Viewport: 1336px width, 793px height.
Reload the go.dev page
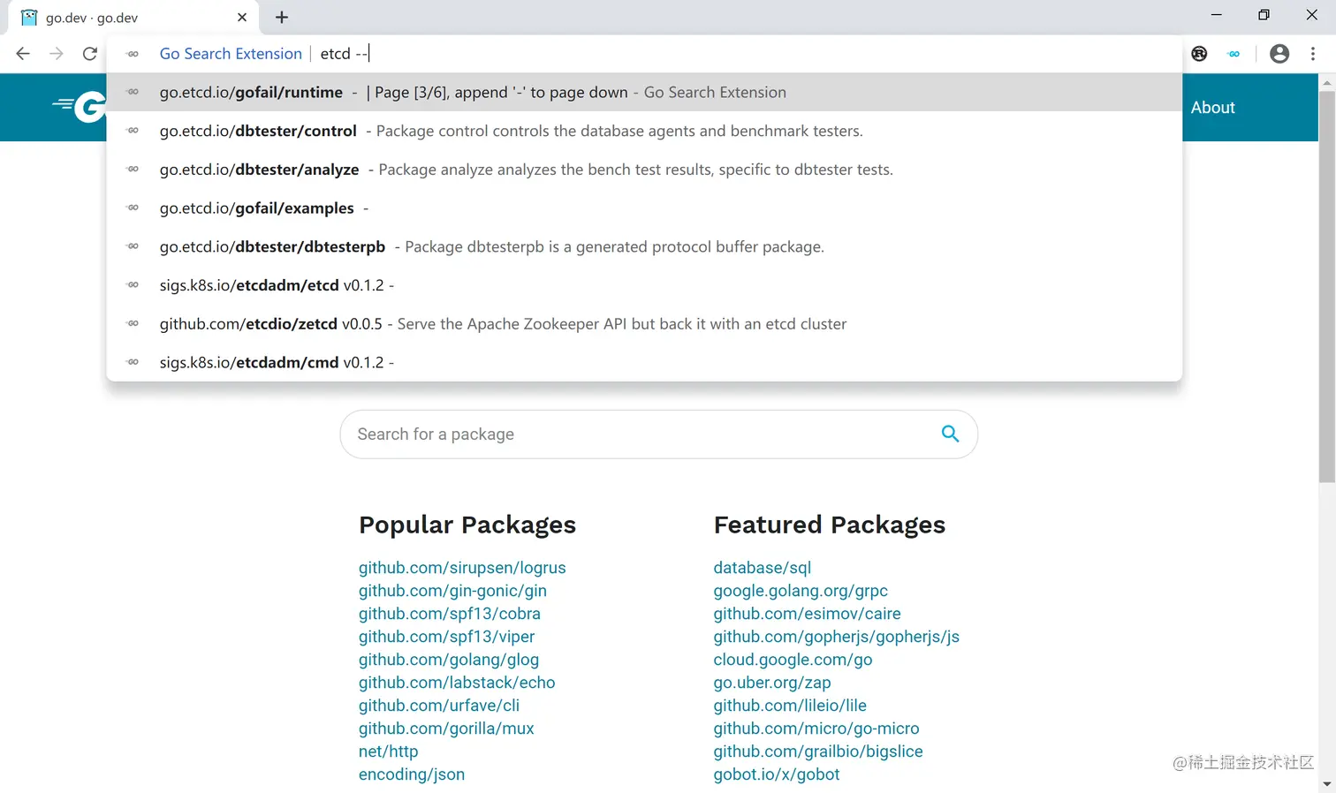[x=90, y=54]
